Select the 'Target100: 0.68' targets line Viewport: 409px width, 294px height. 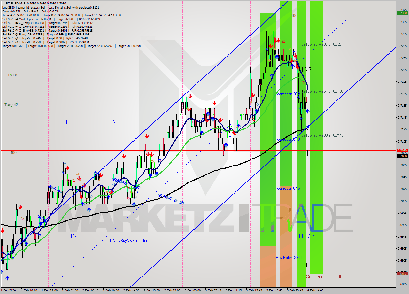[72, 46]
